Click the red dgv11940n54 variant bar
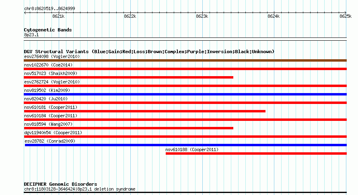The image size is (358, 195). (185, 137)
